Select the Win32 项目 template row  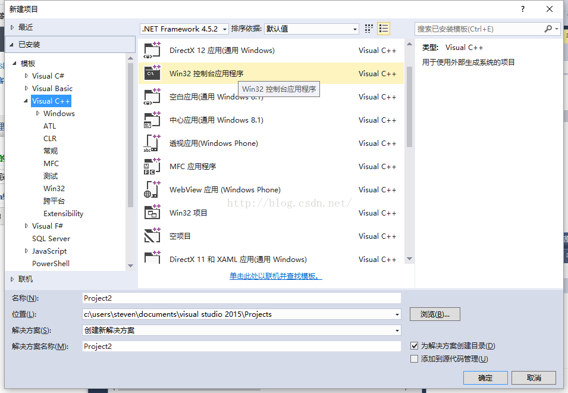[271, 213]
